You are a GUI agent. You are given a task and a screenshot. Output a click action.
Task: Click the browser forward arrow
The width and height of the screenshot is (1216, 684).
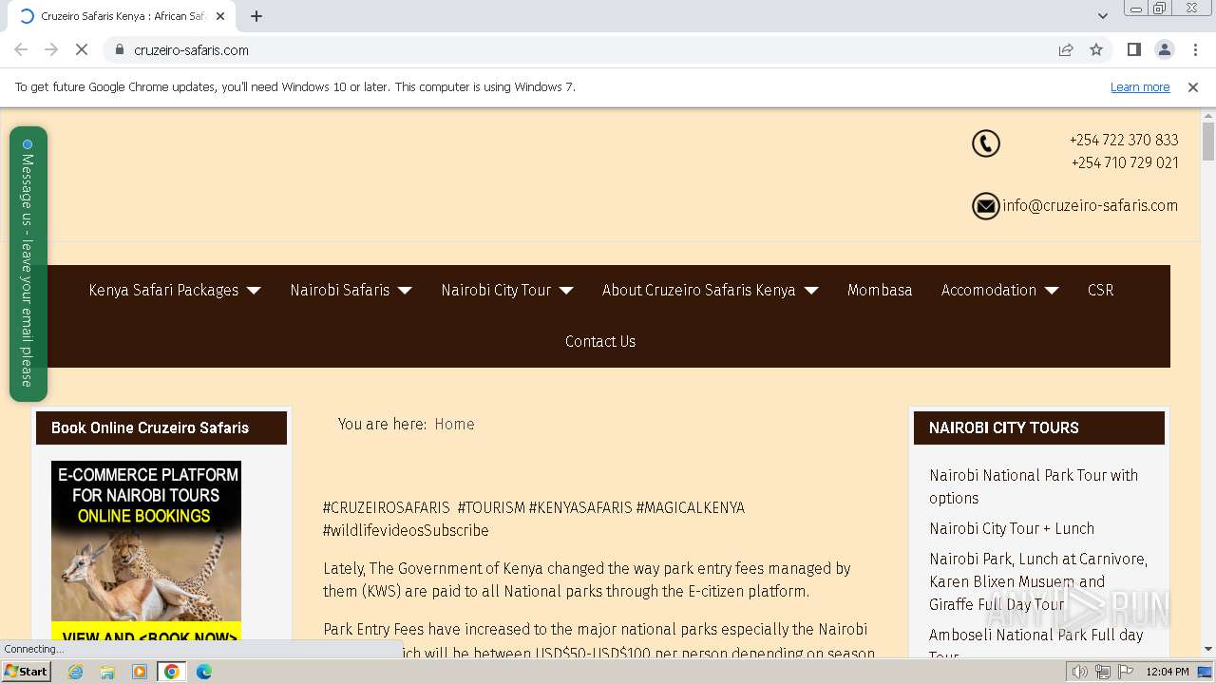(x=51, y=49)
